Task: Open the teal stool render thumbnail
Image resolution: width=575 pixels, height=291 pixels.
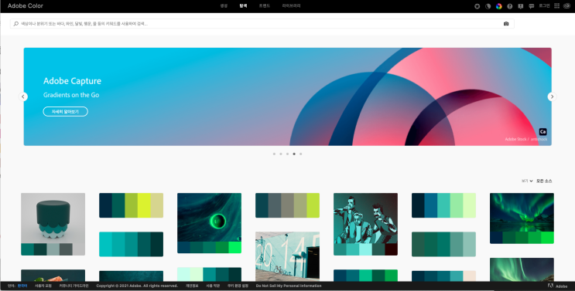Action: click(x=53, y=218)
